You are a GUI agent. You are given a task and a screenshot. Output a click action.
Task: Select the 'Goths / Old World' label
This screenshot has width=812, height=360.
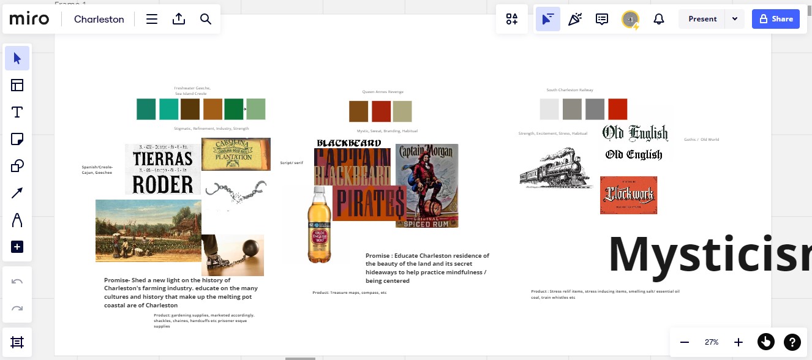pyautogui.click(x=701, y=140)
